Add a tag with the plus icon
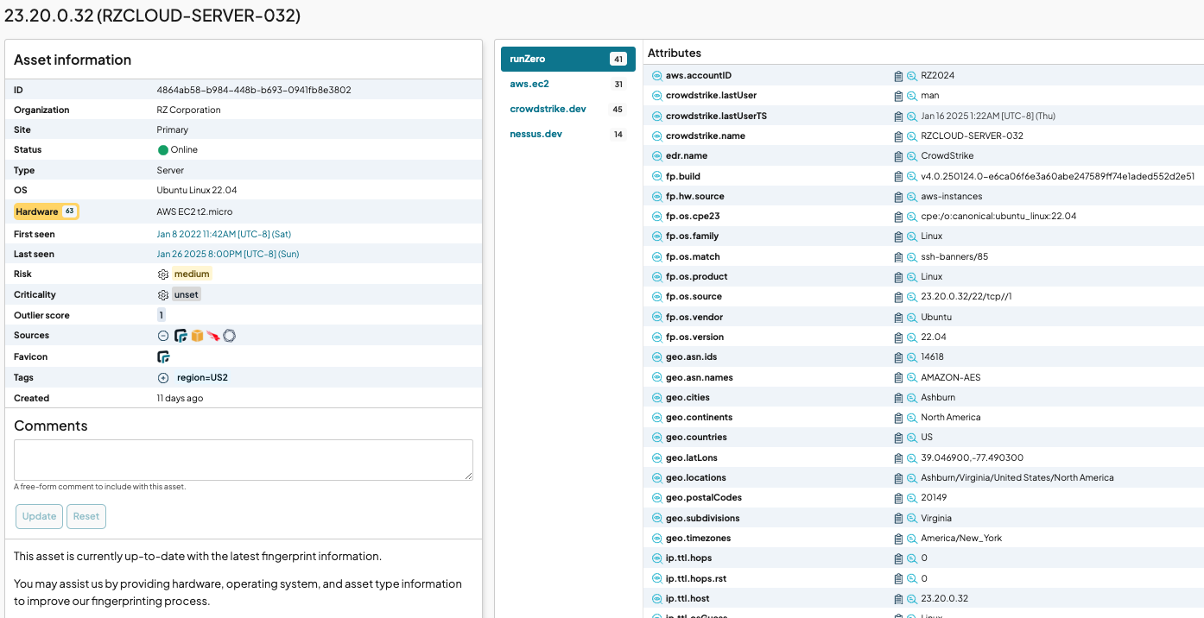 pyautogui.click(x=163, y=378)
